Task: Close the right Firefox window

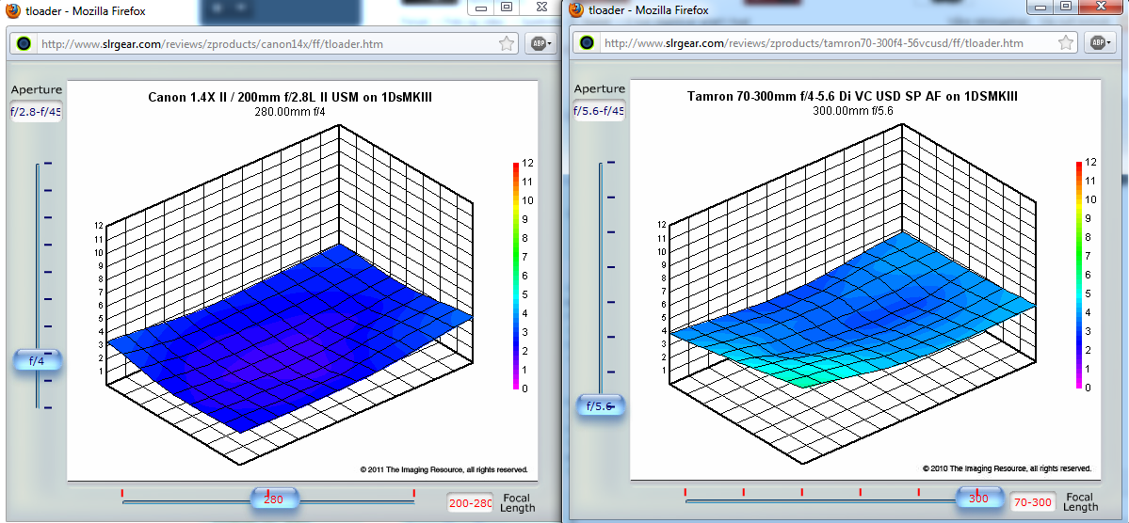Action: coord(1103,7)
